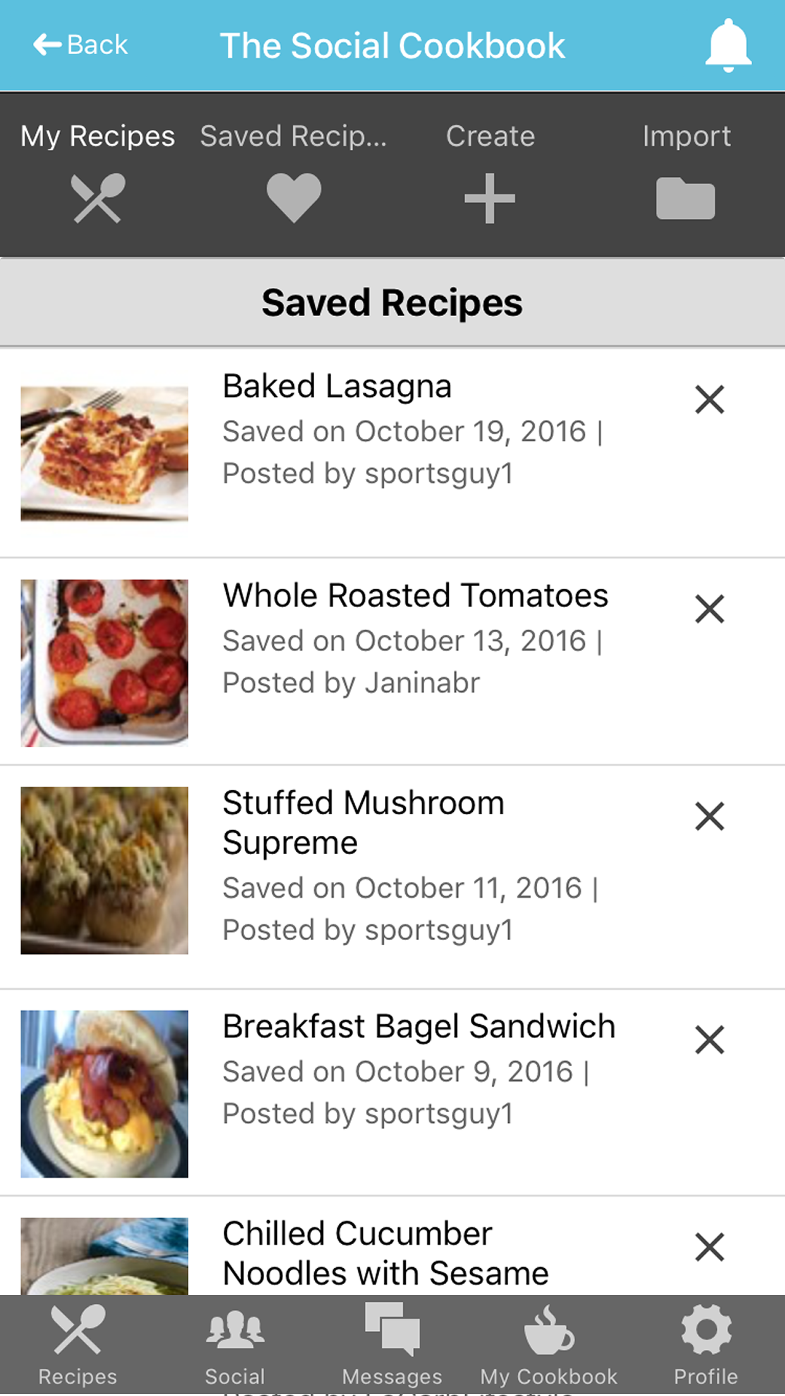Open My Recipes fork and spoon icon
The width and height of the screenshot is (785, 1396).
97,199
